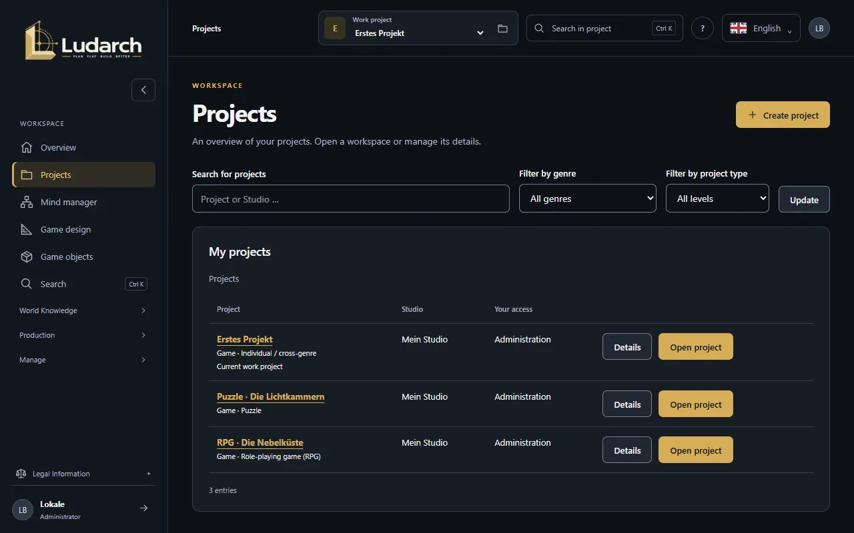Expand Legal Information
854x533 pixels.
(x=83, y=474)
